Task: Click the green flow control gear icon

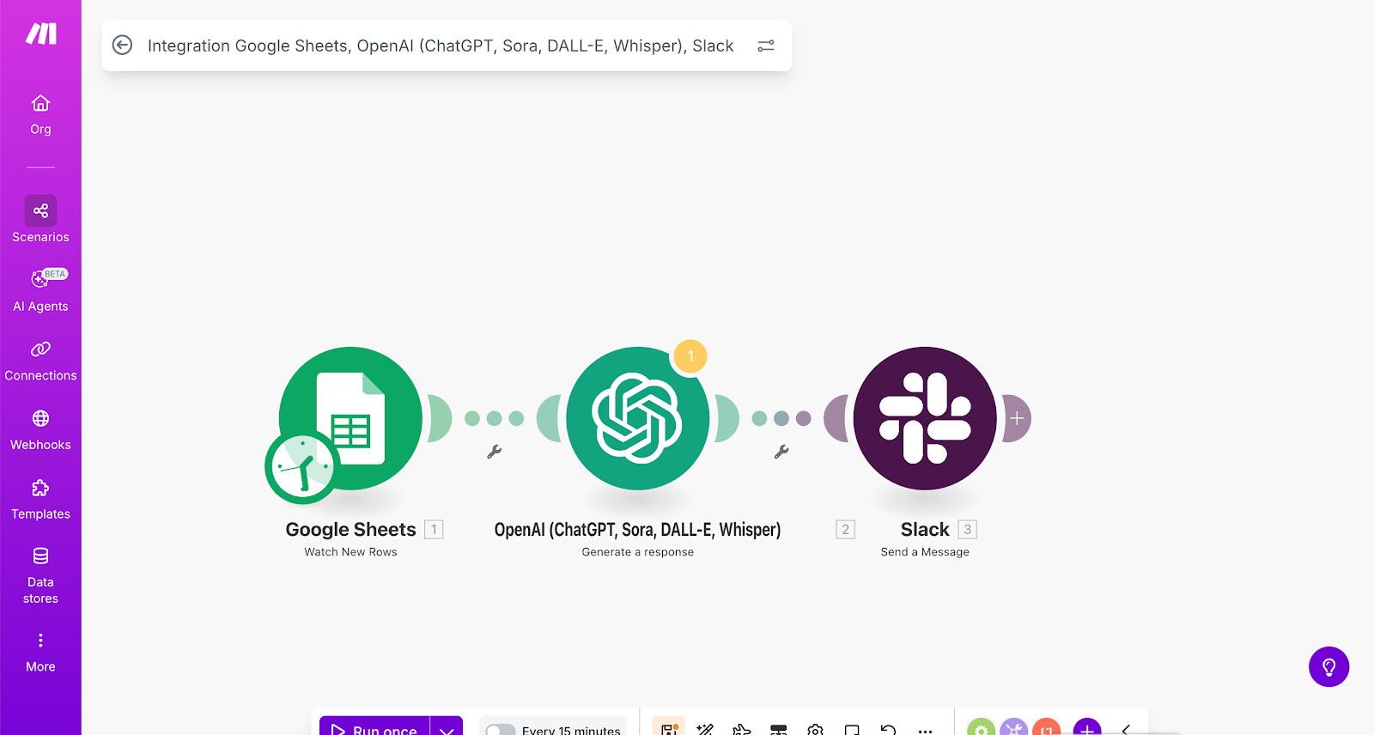Action: pyautogui.click(x=982, y=728)
